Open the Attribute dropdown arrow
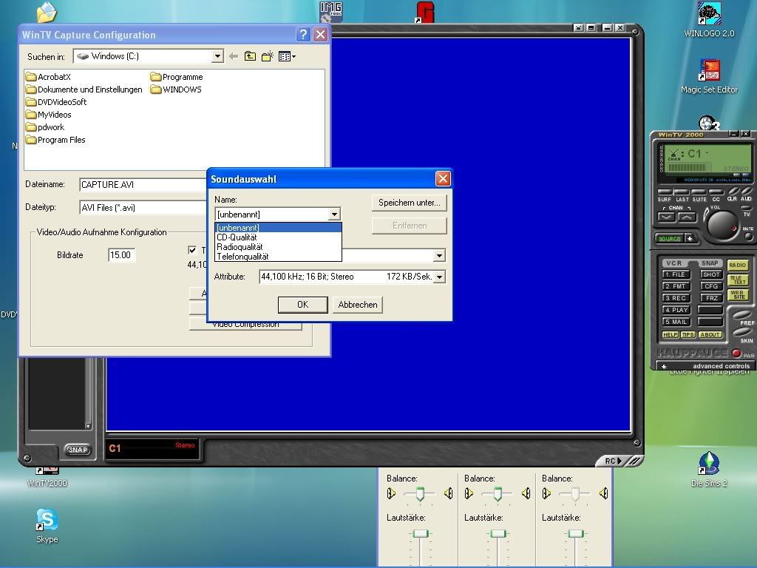 439,277
